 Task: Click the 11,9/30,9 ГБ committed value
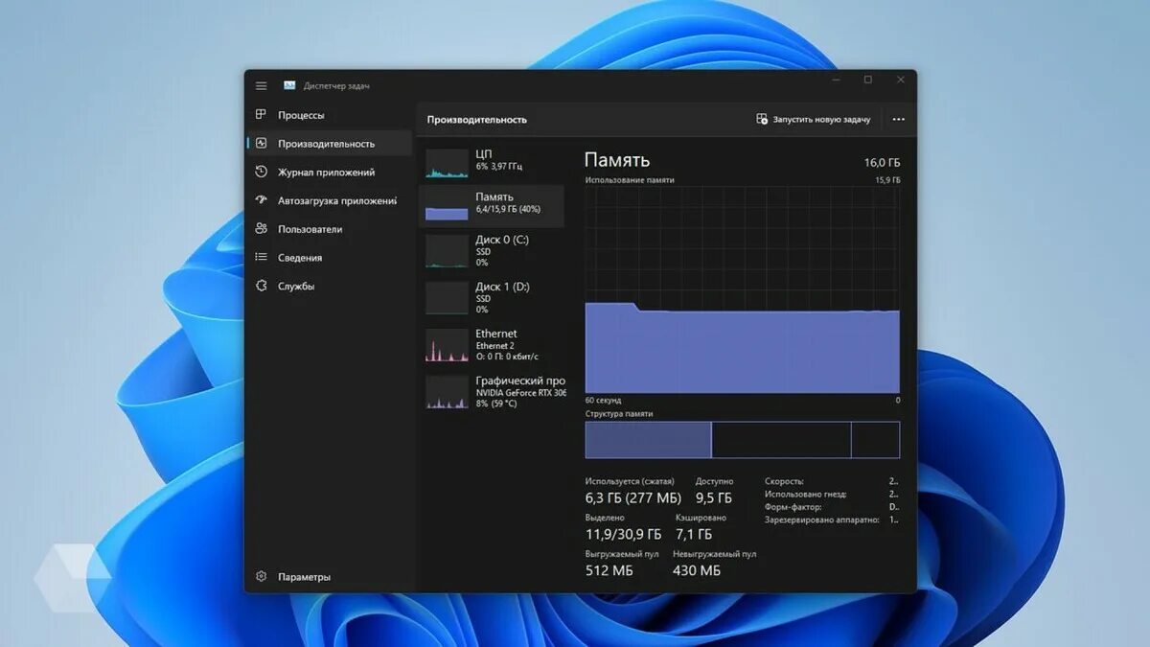tap(624, 534)
